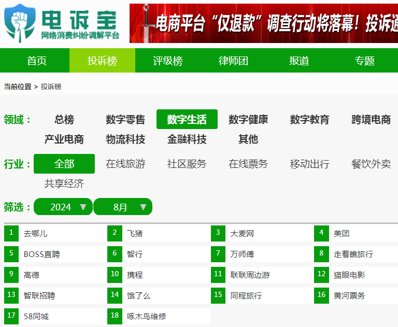The width and height of the screenshot is (398, 327).
Task: Choose the 总榜 domain filter
Action: click(64, 119)
